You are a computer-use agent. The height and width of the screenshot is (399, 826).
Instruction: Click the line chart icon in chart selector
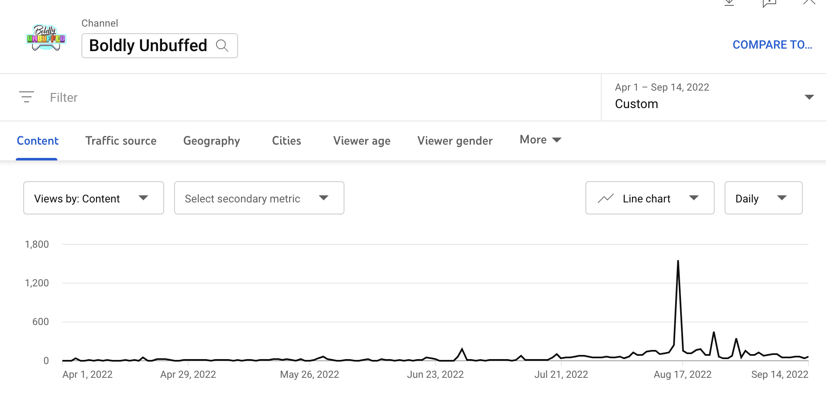pyautogui.click(x=605, y=198)
